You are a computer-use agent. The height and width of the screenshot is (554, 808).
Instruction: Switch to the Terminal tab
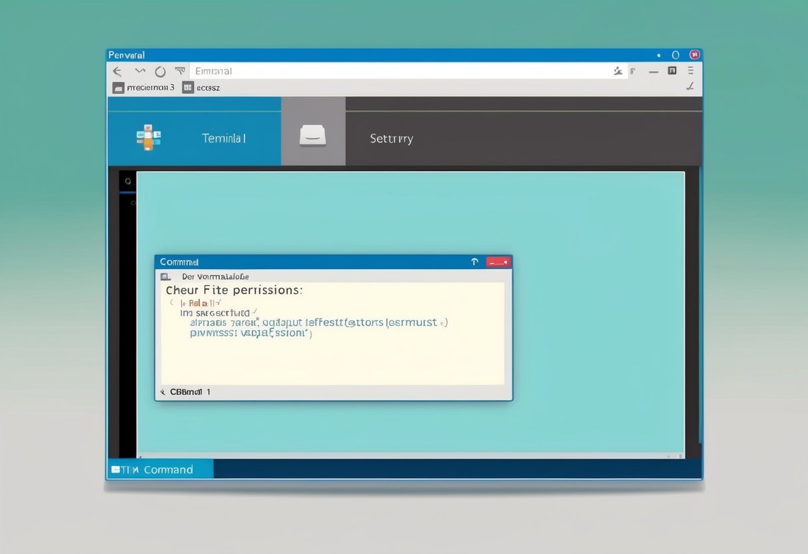click(x=224, y=138)
